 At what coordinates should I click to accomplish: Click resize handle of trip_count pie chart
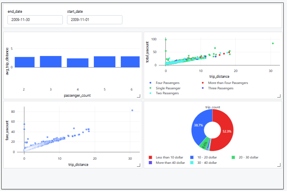click(x=279, y=165)
